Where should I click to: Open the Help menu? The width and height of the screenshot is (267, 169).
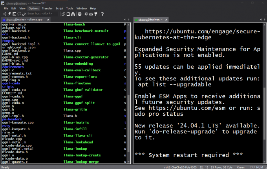click(93, 8)
